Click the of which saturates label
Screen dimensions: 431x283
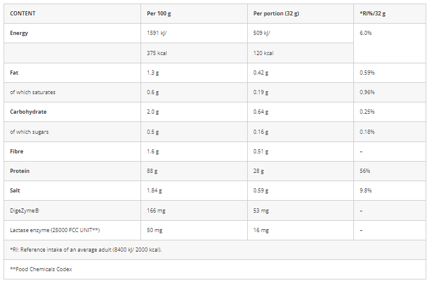pos(33,92)
